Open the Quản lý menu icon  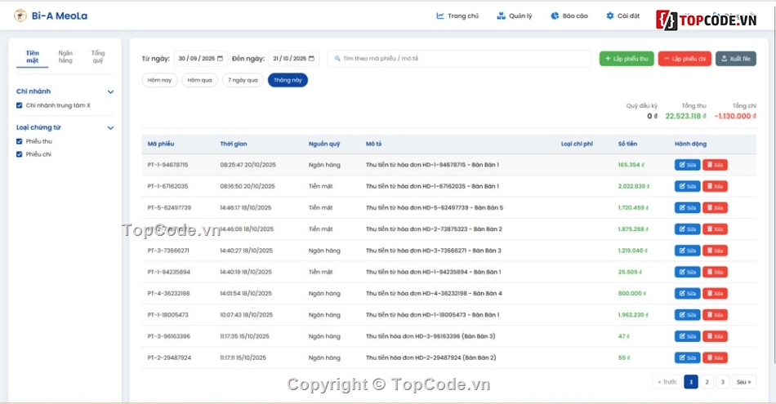501,16
